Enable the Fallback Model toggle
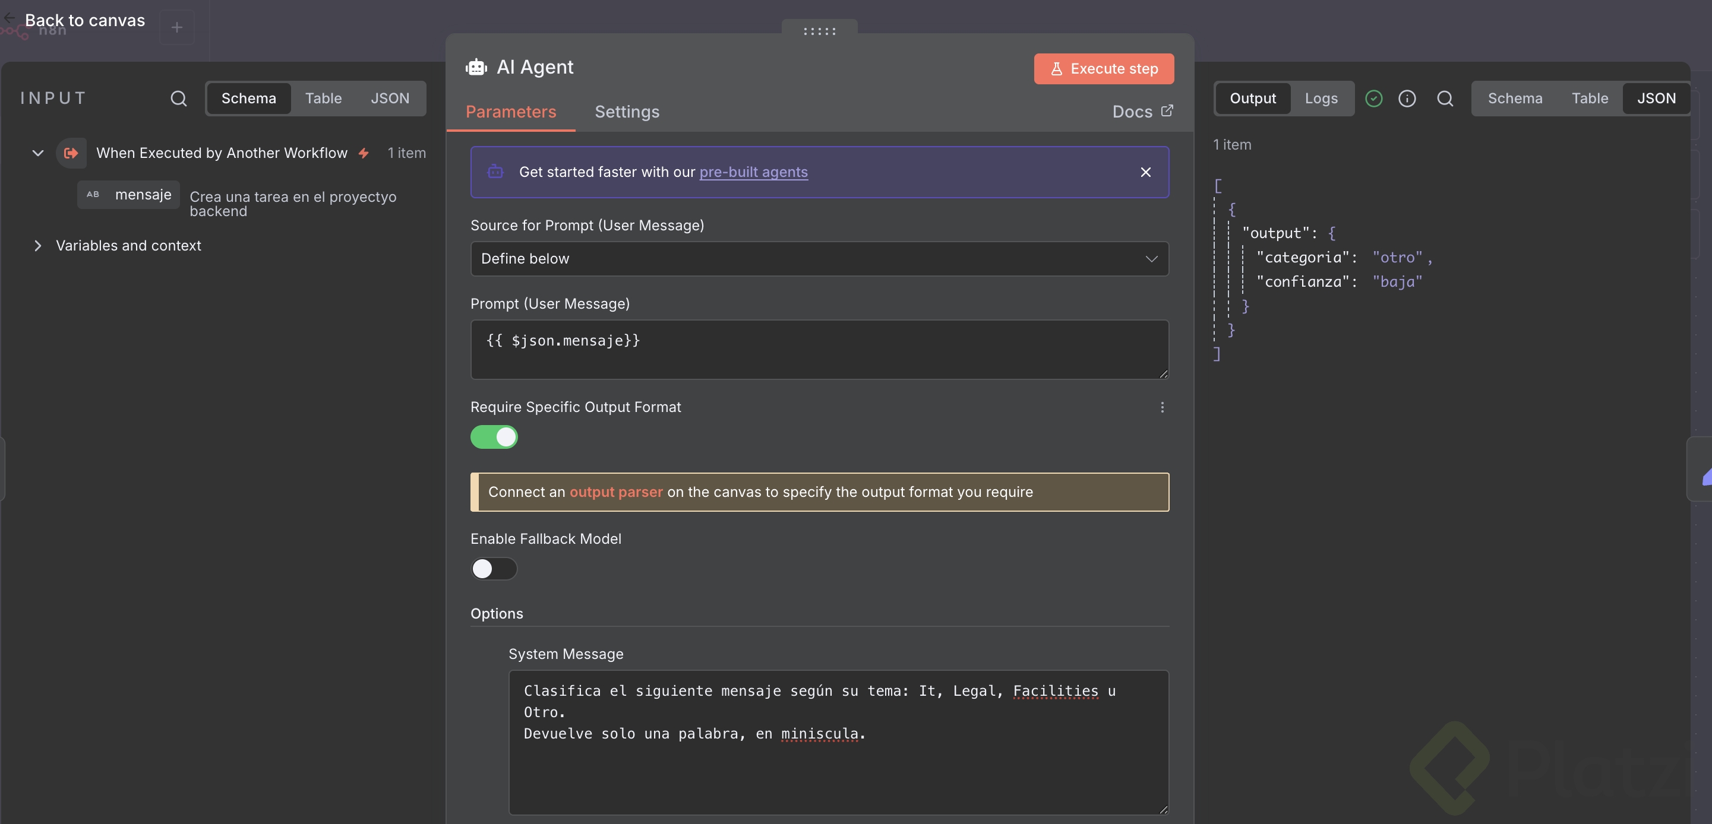 click(494, 568)
